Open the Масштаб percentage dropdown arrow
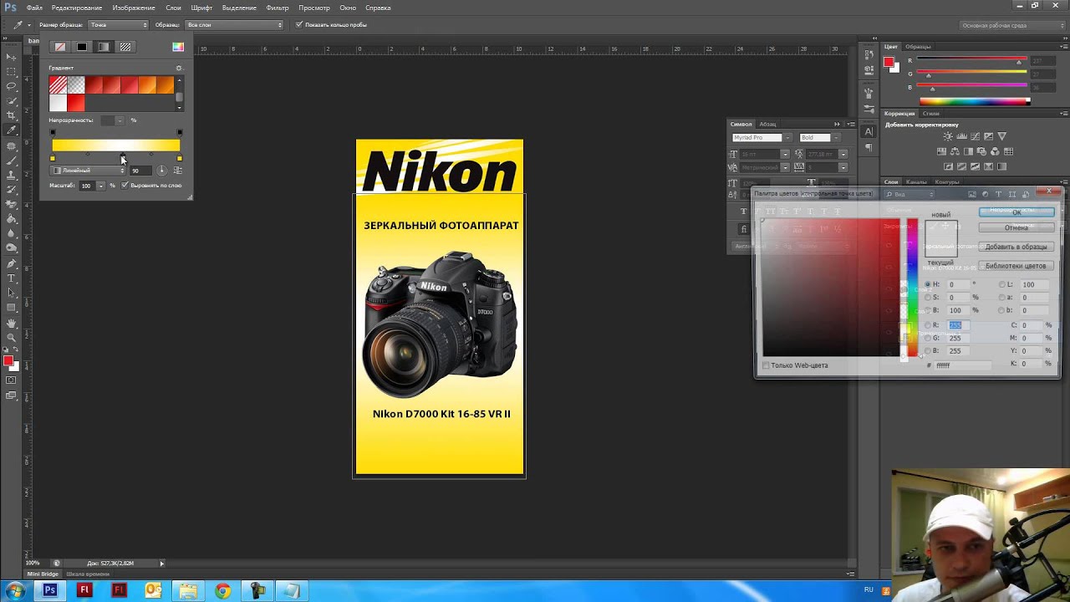The height and width of the screenshot is (602, 1070). click(101, 186)
